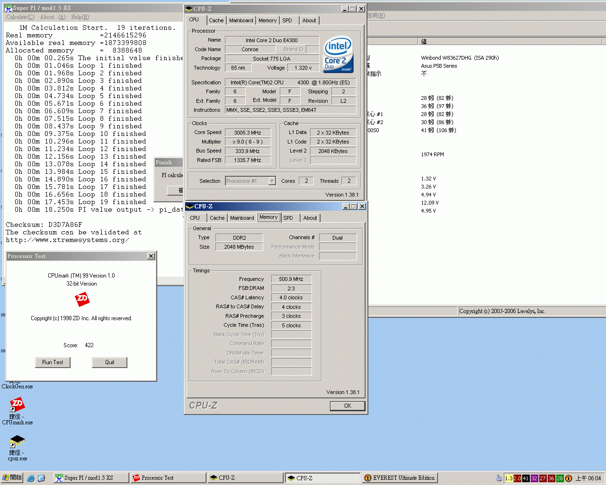Click the green 28 tray icon

coord(560,478)
